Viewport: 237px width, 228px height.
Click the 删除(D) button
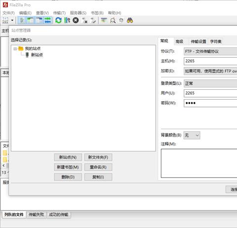coord(68,177)
